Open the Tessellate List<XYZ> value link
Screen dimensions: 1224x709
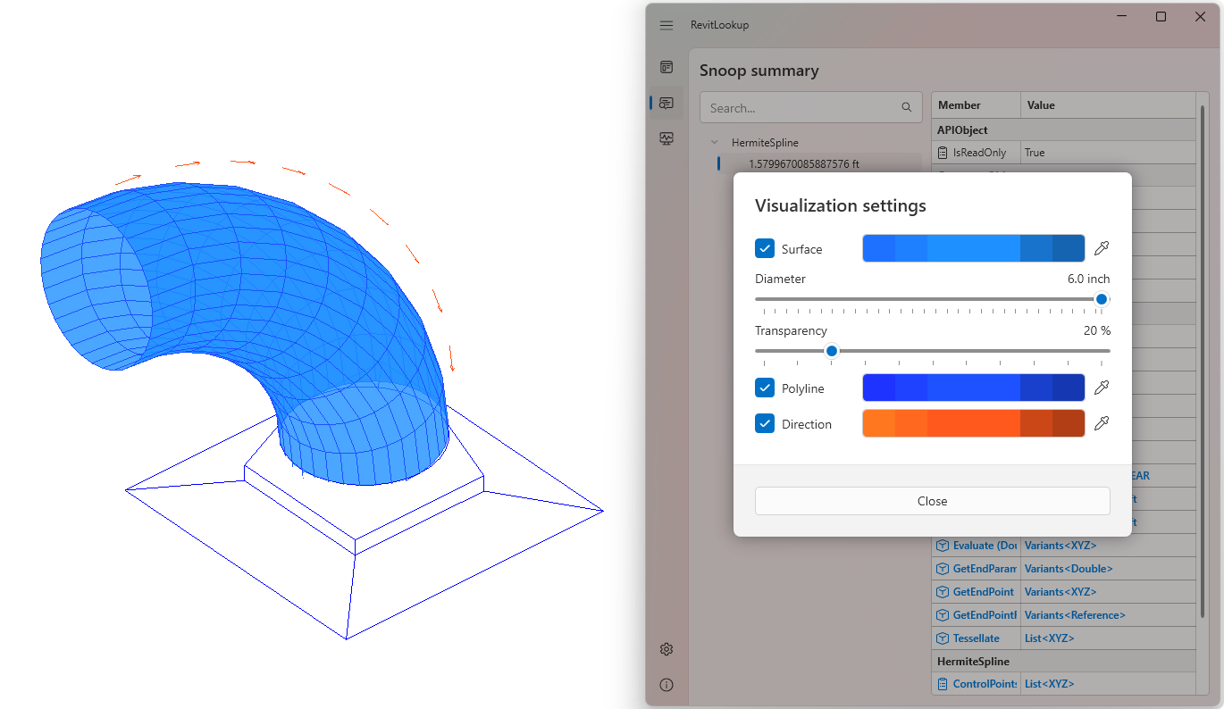tap(1049, 638)
